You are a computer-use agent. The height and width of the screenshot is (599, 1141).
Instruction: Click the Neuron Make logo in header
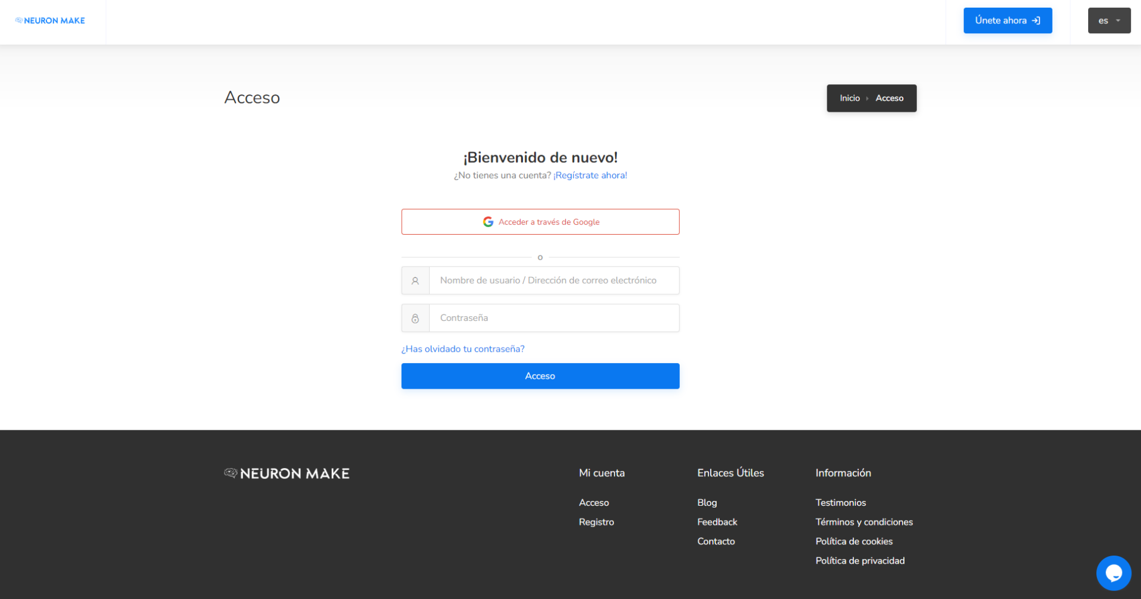click(x=50, y=21)
